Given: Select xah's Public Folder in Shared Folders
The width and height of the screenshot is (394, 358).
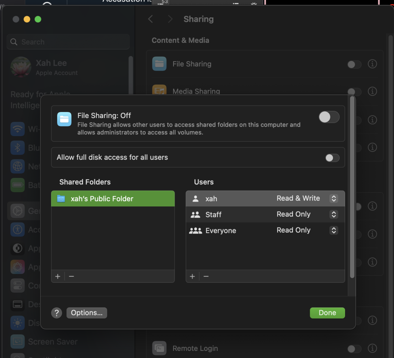Looking at the screenshot, I should pyautogui.click(x=113, y=199).
